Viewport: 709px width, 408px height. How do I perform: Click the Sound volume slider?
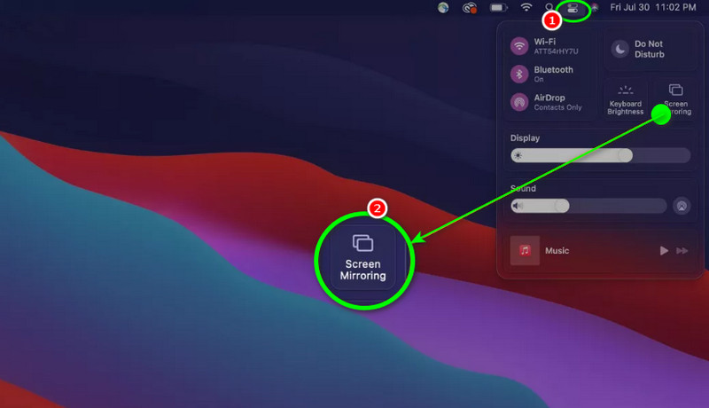(x=588, y=206)
